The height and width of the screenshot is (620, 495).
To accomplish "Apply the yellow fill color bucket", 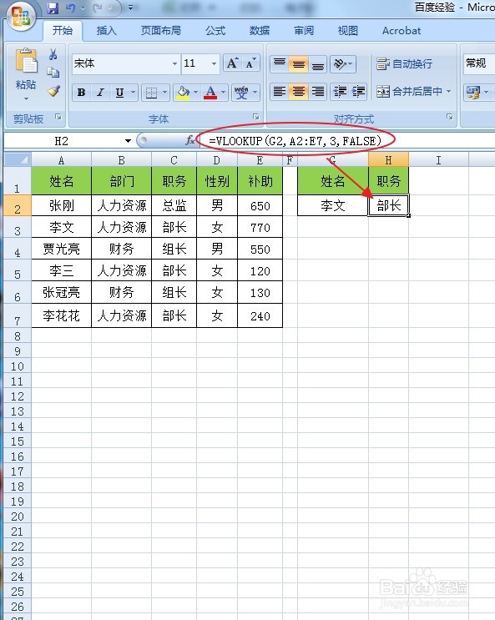I will click(x=183, y=93).
